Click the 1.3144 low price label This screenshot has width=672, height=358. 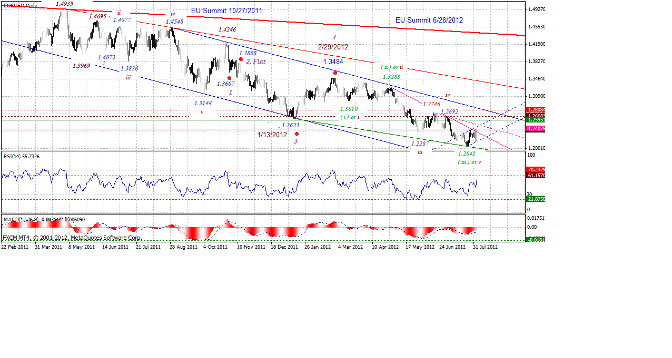coord(203,103)
